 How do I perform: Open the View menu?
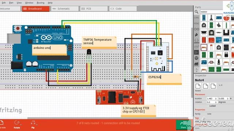coord(19,3)
